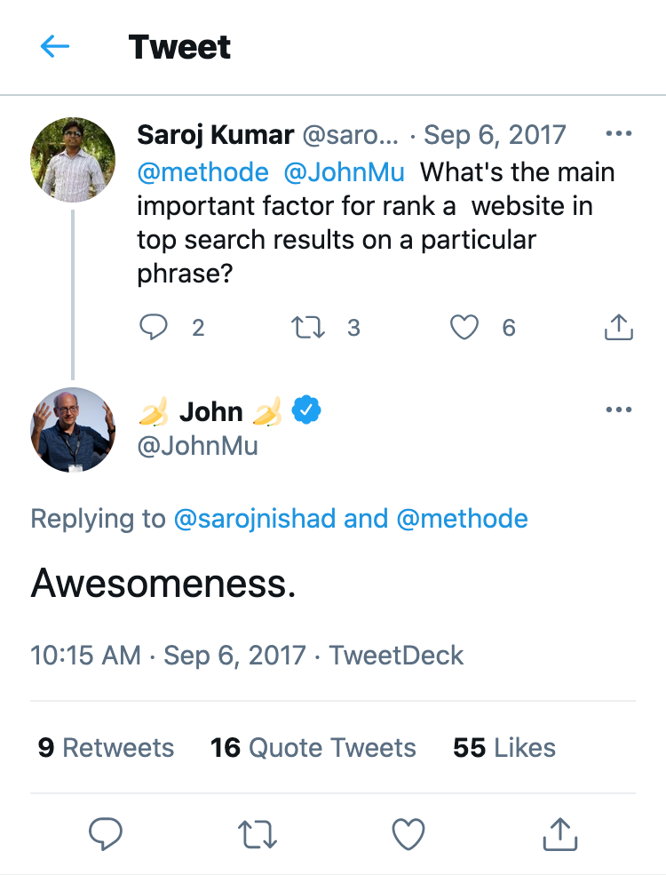
Task: Open more options on Saroj's tweet
Action: (618, 134)
